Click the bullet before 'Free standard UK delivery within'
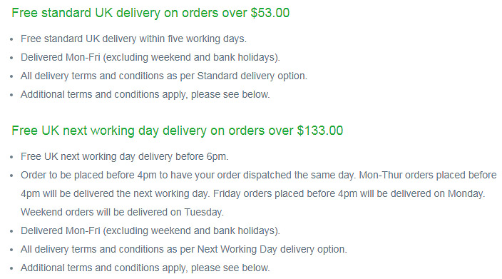This screenshot has width=502, height=279. (12, 39)
